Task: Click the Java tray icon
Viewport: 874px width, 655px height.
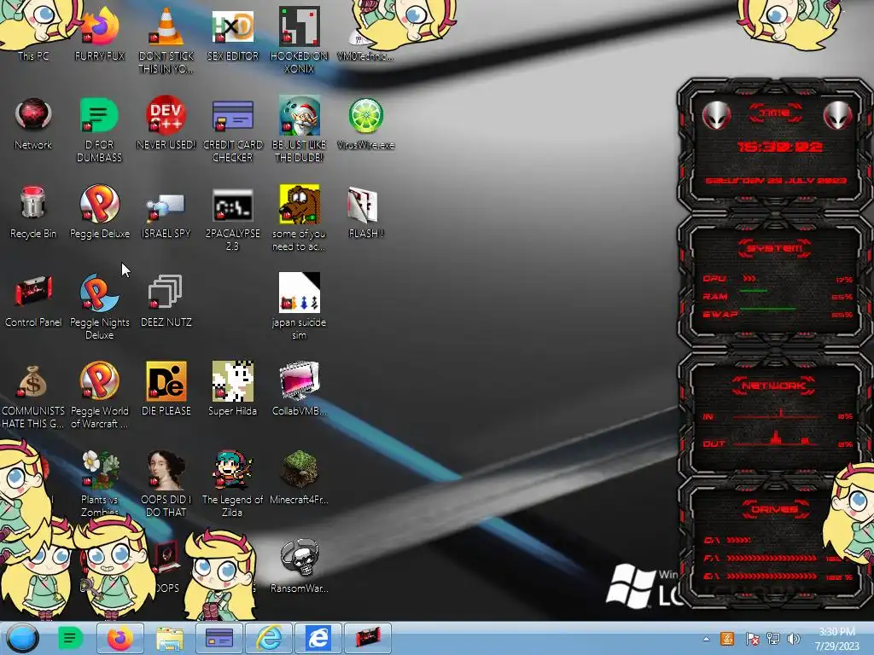Action: (727, 639)
